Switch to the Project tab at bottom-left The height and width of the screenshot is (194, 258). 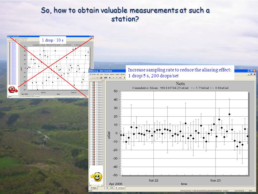coord(93,188)
